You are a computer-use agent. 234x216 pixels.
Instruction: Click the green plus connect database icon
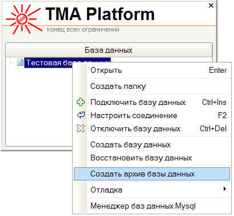tap(81, 102)
